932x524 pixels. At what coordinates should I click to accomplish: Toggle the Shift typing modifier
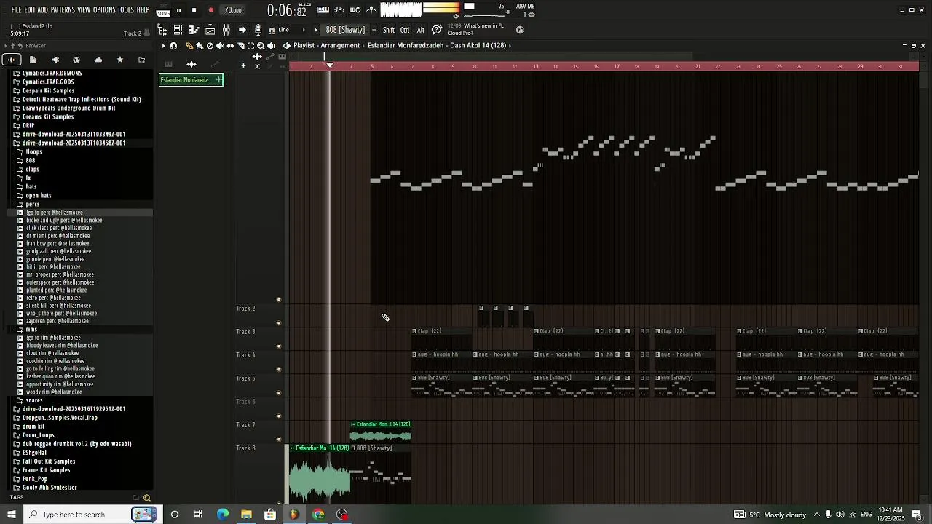point(389,30)
